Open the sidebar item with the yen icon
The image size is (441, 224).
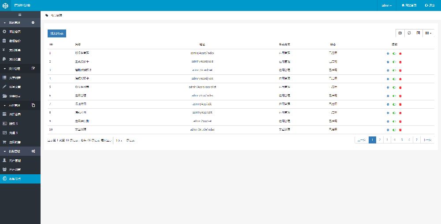click(x=20, y=50)
